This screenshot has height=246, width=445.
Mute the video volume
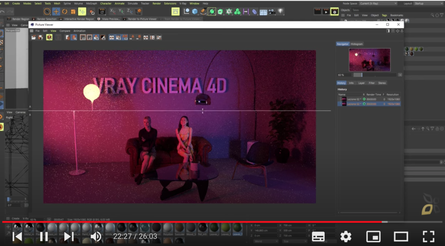[96, 236]
